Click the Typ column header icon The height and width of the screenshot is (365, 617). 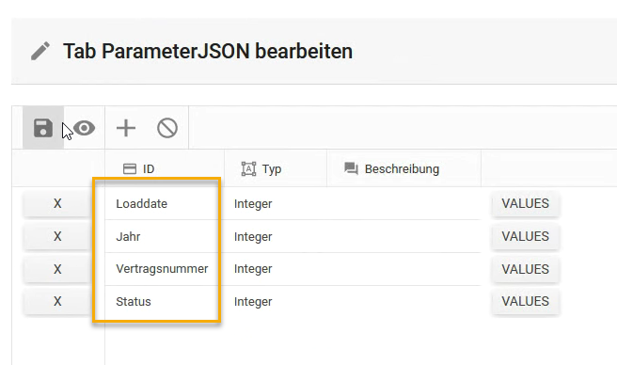(248, 169)
